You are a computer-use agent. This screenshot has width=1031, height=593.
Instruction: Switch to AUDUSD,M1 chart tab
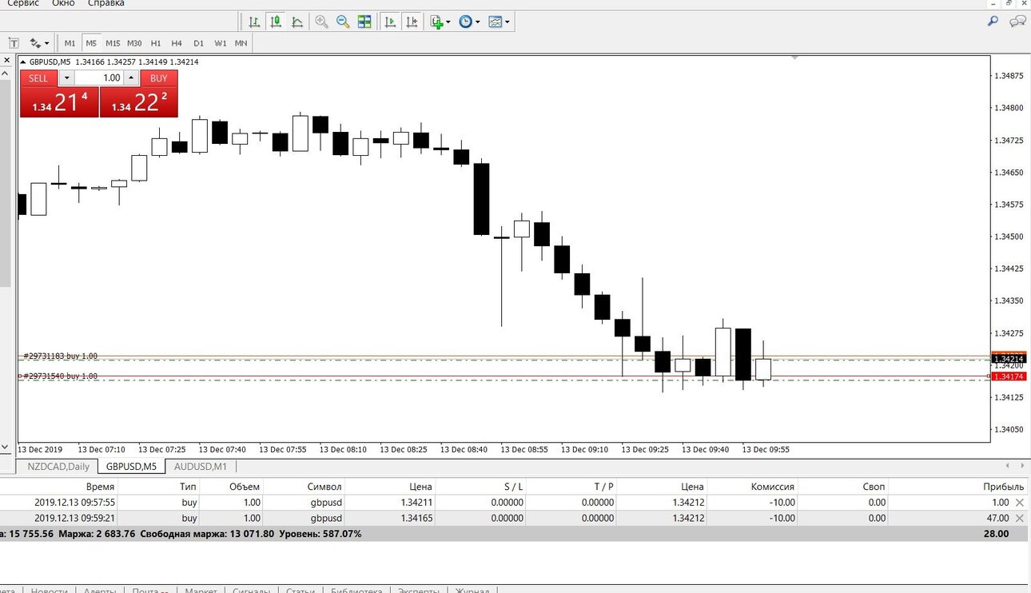coord(201,467)
